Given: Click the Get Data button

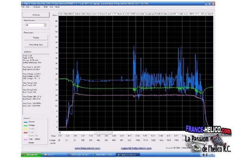Looking at the screenshot, I should (x=36, y=15).
